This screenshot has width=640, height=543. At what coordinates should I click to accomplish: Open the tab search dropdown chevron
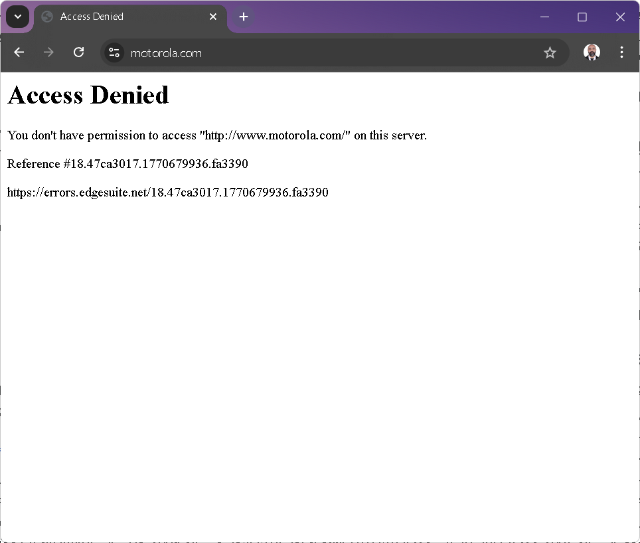pos(18,17)
